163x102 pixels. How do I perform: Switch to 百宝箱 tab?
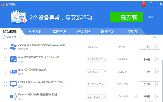pos(132,31)
